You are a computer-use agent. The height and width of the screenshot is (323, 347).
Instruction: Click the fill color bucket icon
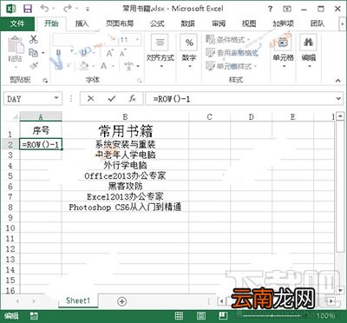pyautogui.click(x=84, y=66)
